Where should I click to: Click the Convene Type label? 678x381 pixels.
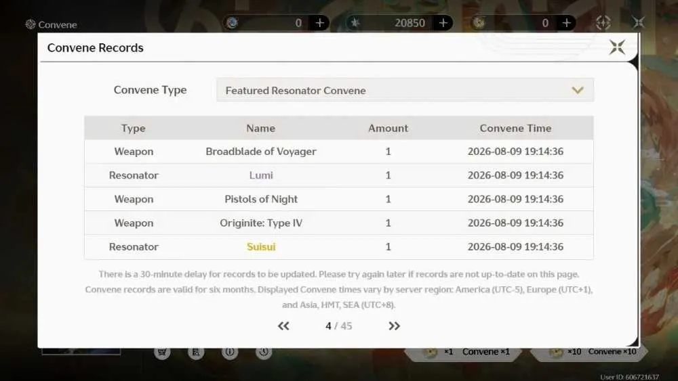(x=150, y=90)
